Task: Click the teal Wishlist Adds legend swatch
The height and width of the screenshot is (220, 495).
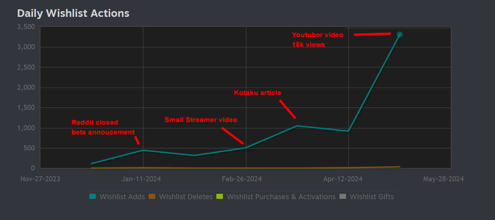Action: tap(93, 197)
